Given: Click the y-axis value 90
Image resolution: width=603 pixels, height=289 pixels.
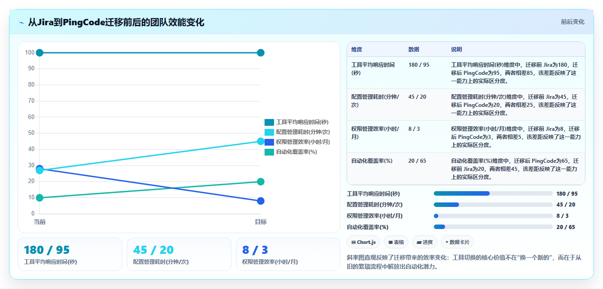Looking at the screenshot, I should click(31, 69).
